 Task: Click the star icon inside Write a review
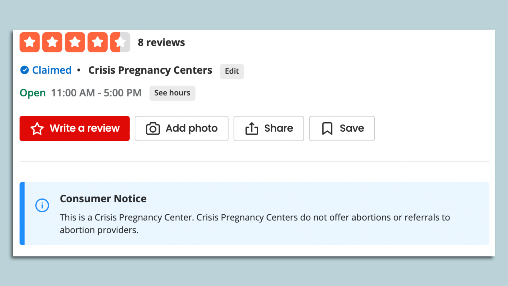point(37,128)
